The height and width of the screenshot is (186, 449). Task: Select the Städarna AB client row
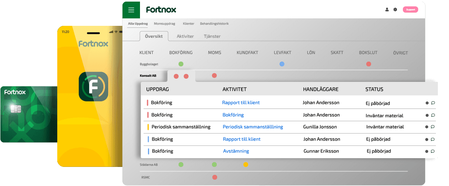(x=149, y=165)
